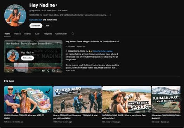Image resolution: width=184 pixels, height=128 pixels.
Task: Expand video description with READ MORE
Action: [x=71, y=71]
